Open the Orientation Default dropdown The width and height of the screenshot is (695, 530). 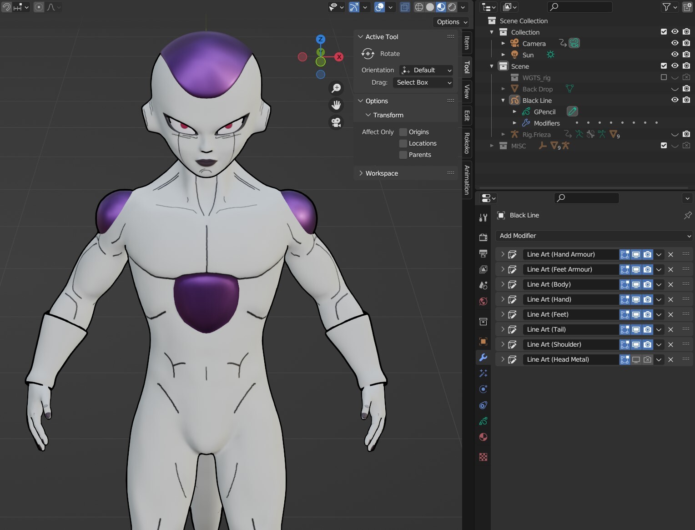coord(426,70)
